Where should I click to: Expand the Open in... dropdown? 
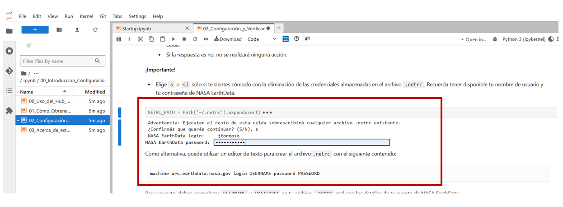(x=474, y=39)
